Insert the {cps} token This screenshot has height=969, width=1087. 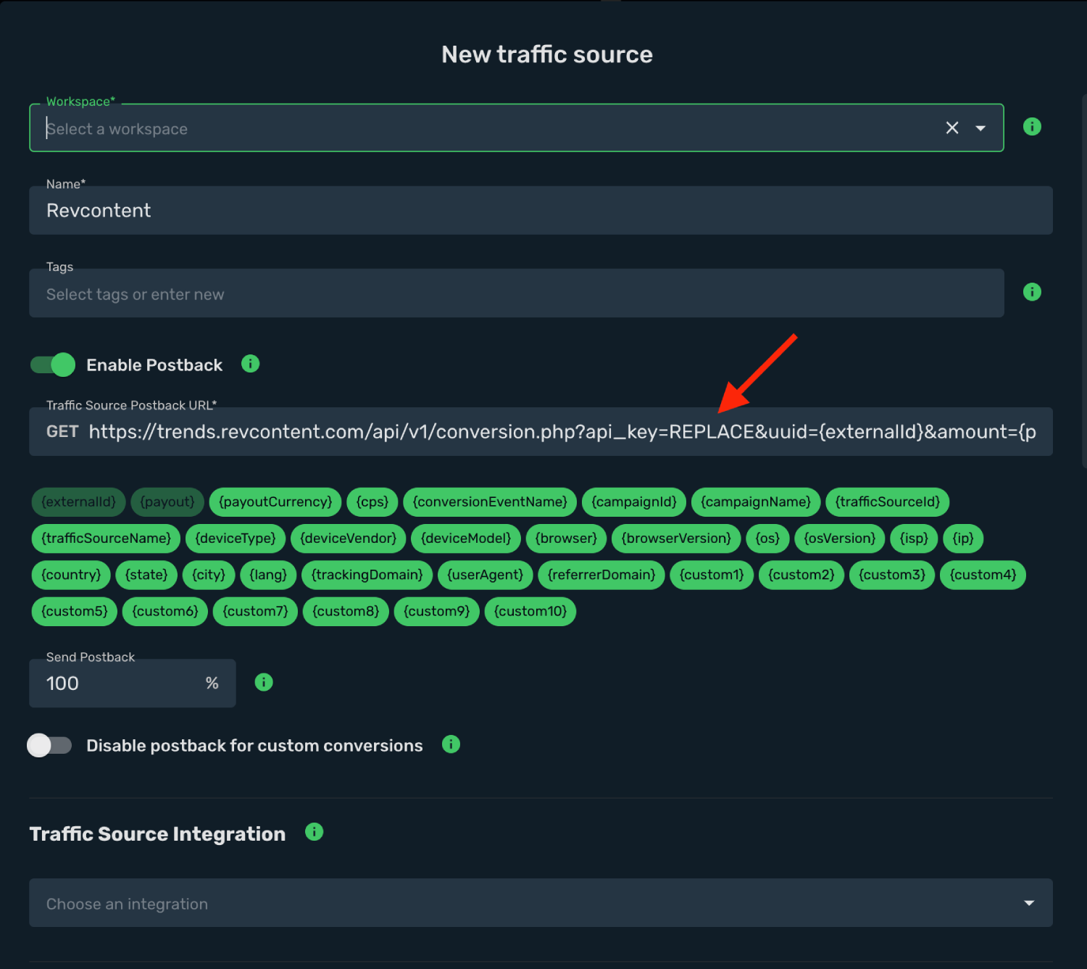point(372,502)
